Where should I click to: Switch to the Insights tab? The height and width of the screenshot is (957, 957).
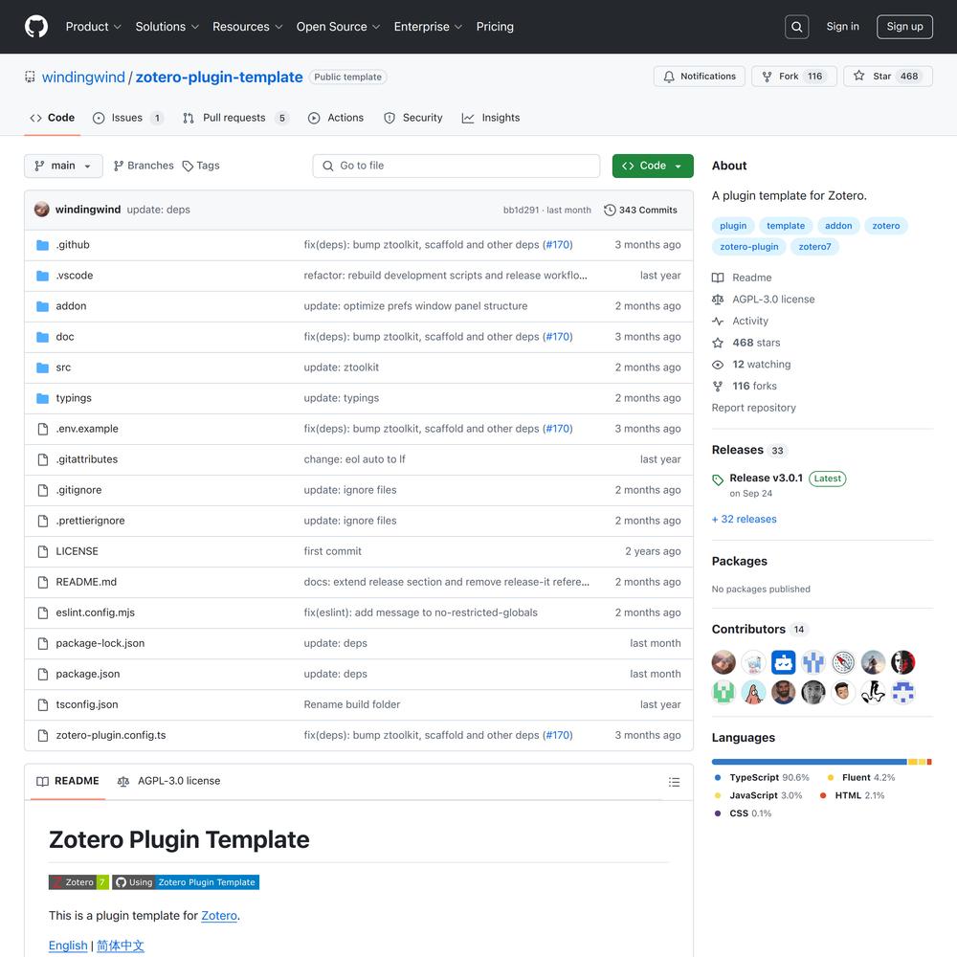[x=491, y=118]
